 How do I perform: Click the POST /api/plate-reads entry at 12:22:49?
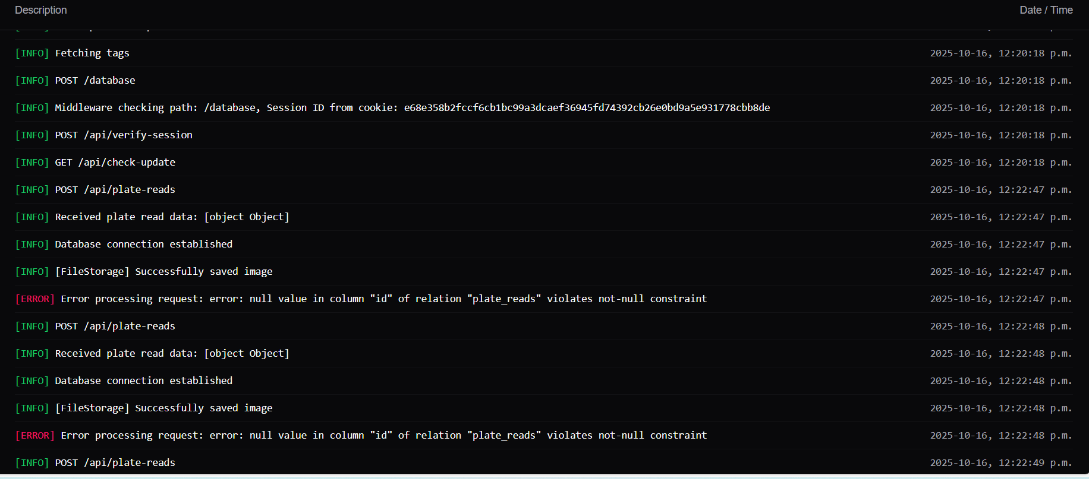(x=115, y=463)
